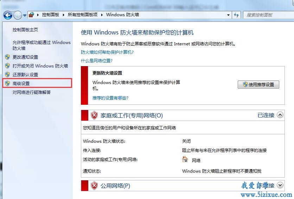The height and width of the screenshot is (199, 294).
Task: Click the 关闭 firewall status value
Action: click(x=186, y=141)
